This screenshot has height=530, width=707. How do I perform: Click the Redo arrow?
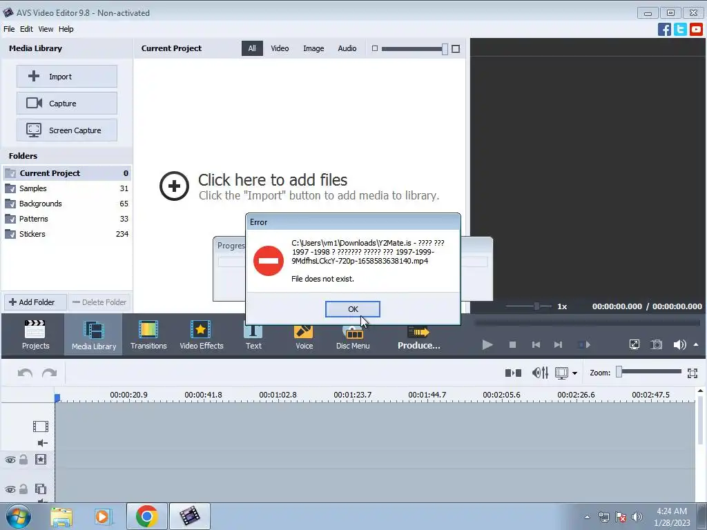click(49, 373)
